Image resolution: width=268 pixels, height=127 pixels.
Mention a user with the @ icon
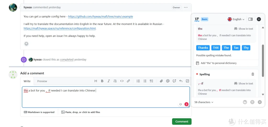pos(168,81)
